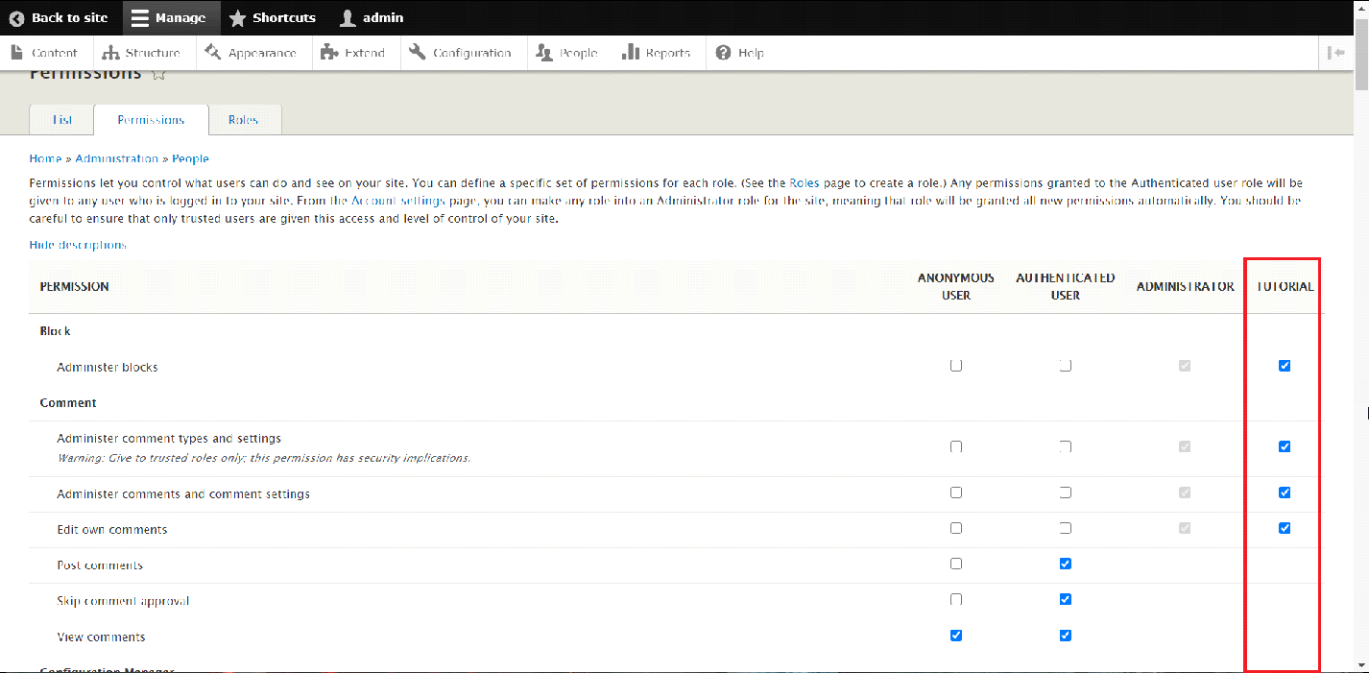This screenshot has height=673, width=1369.
Task: Switch to the List tab
Action: pos(62,120)
